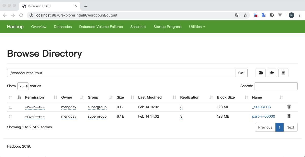
Task: Click the upload files icon
Action: click(x=272, y=73)
